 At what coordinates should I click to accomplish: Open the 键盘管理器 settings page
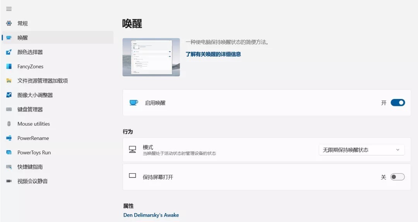[x=58, y=109]
